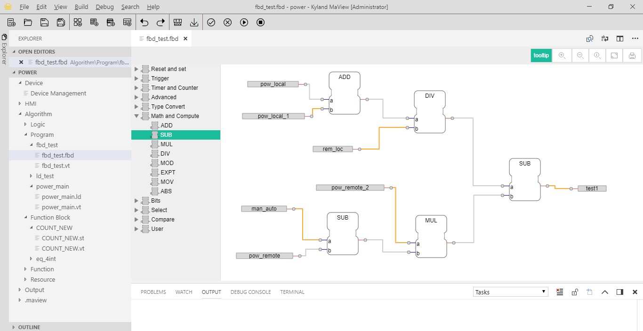Image resolution: width=643 pixels, height=331 pixels.
Task: Select the MUL block in the palette
Action: pyautogui.click(x=166, y=144)
